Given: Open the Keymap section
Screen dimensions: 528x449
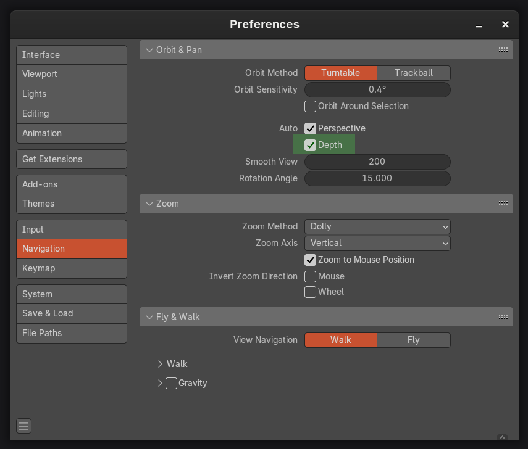Looking at the screenshot, I should pos(72,268).
